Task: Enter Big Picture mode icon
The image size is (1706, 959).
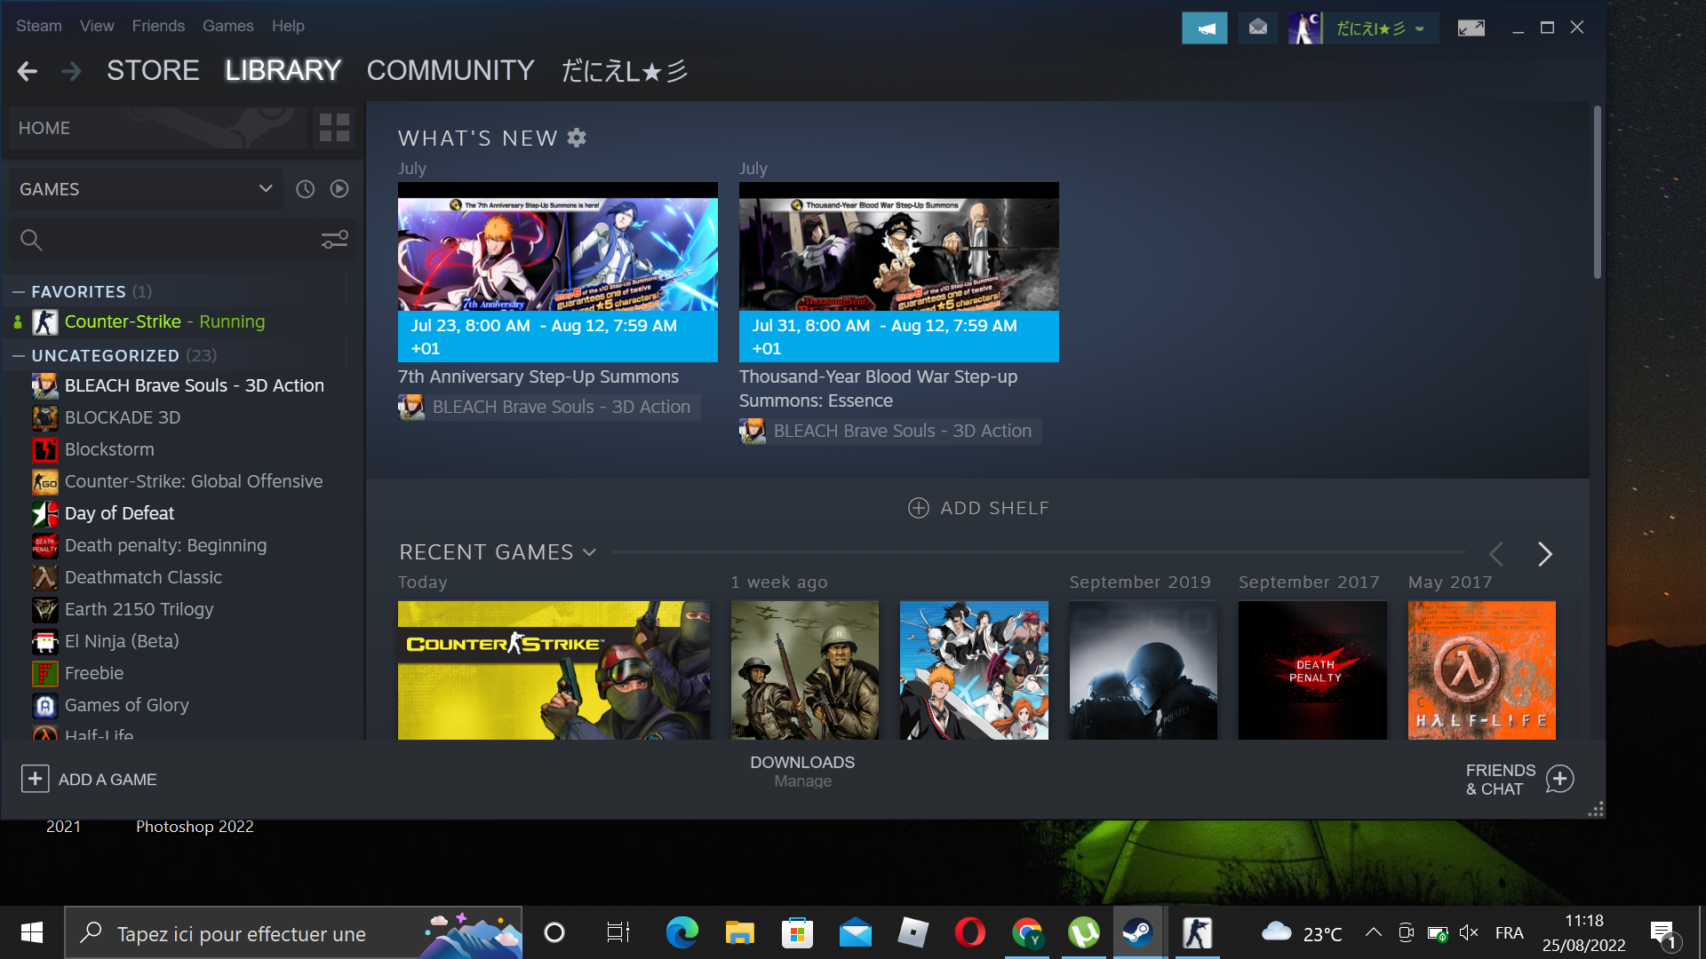Action: point(1471,28)
